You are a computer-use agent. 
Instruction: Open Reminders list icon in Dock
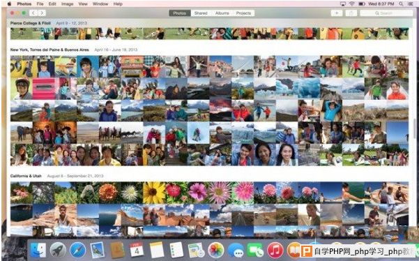pos(176,251)
